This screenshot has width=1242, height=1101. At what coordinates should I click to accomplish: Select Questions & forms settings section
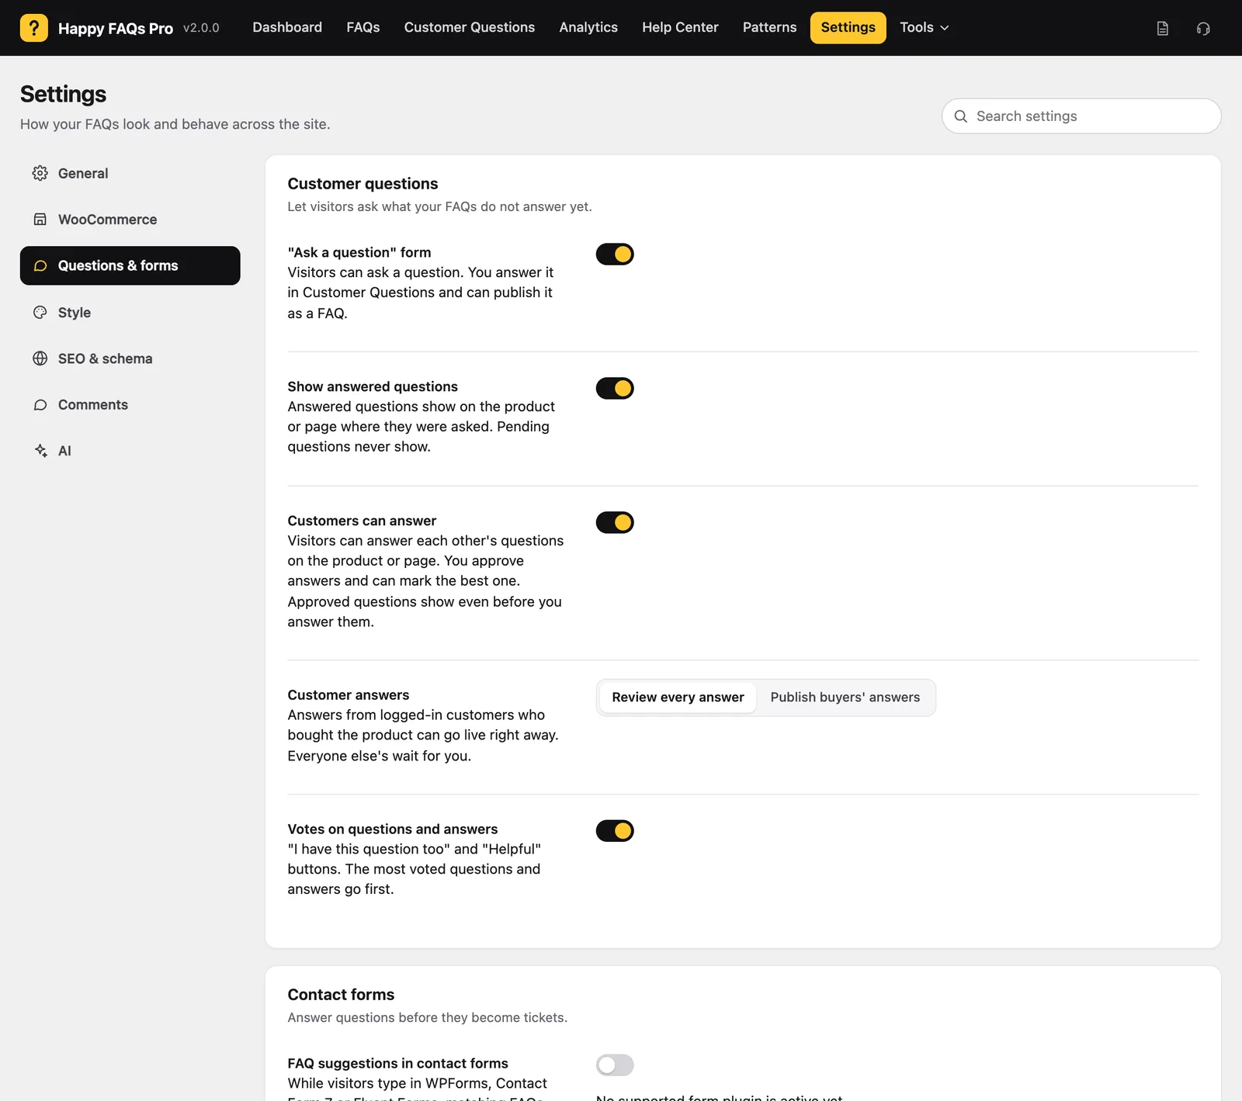130,266
